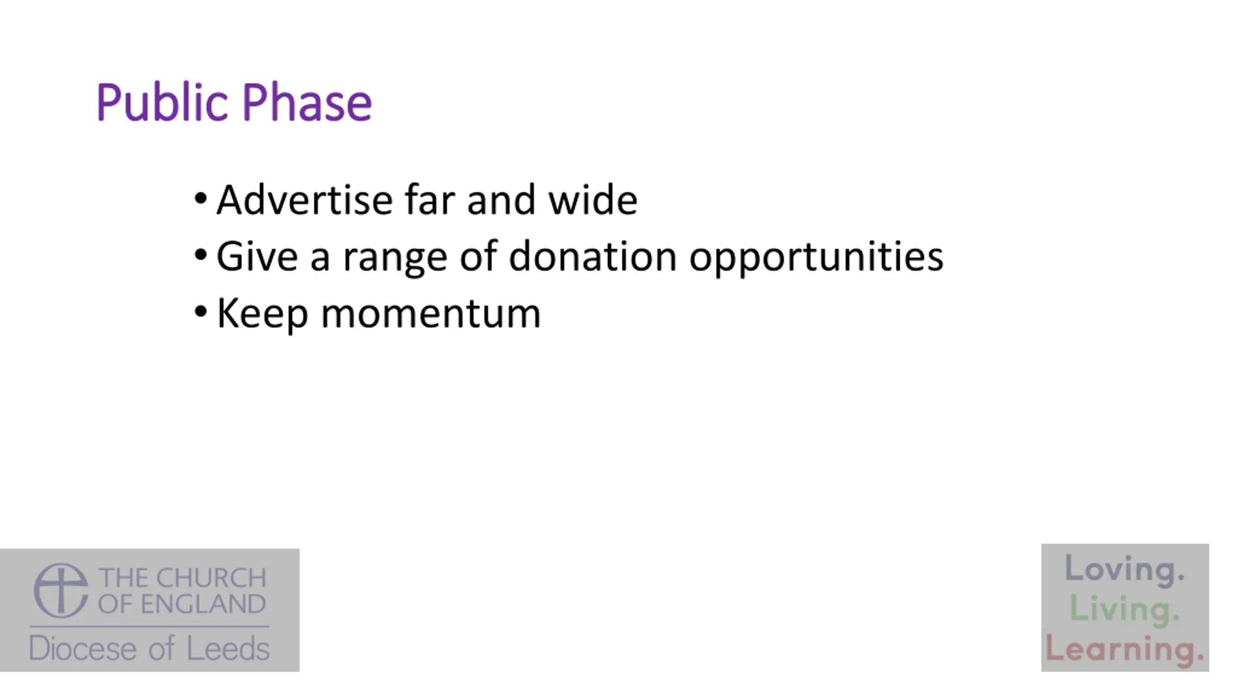Click the word "Loving." in the motto

pyautogui.click(x=1124, y=569)
